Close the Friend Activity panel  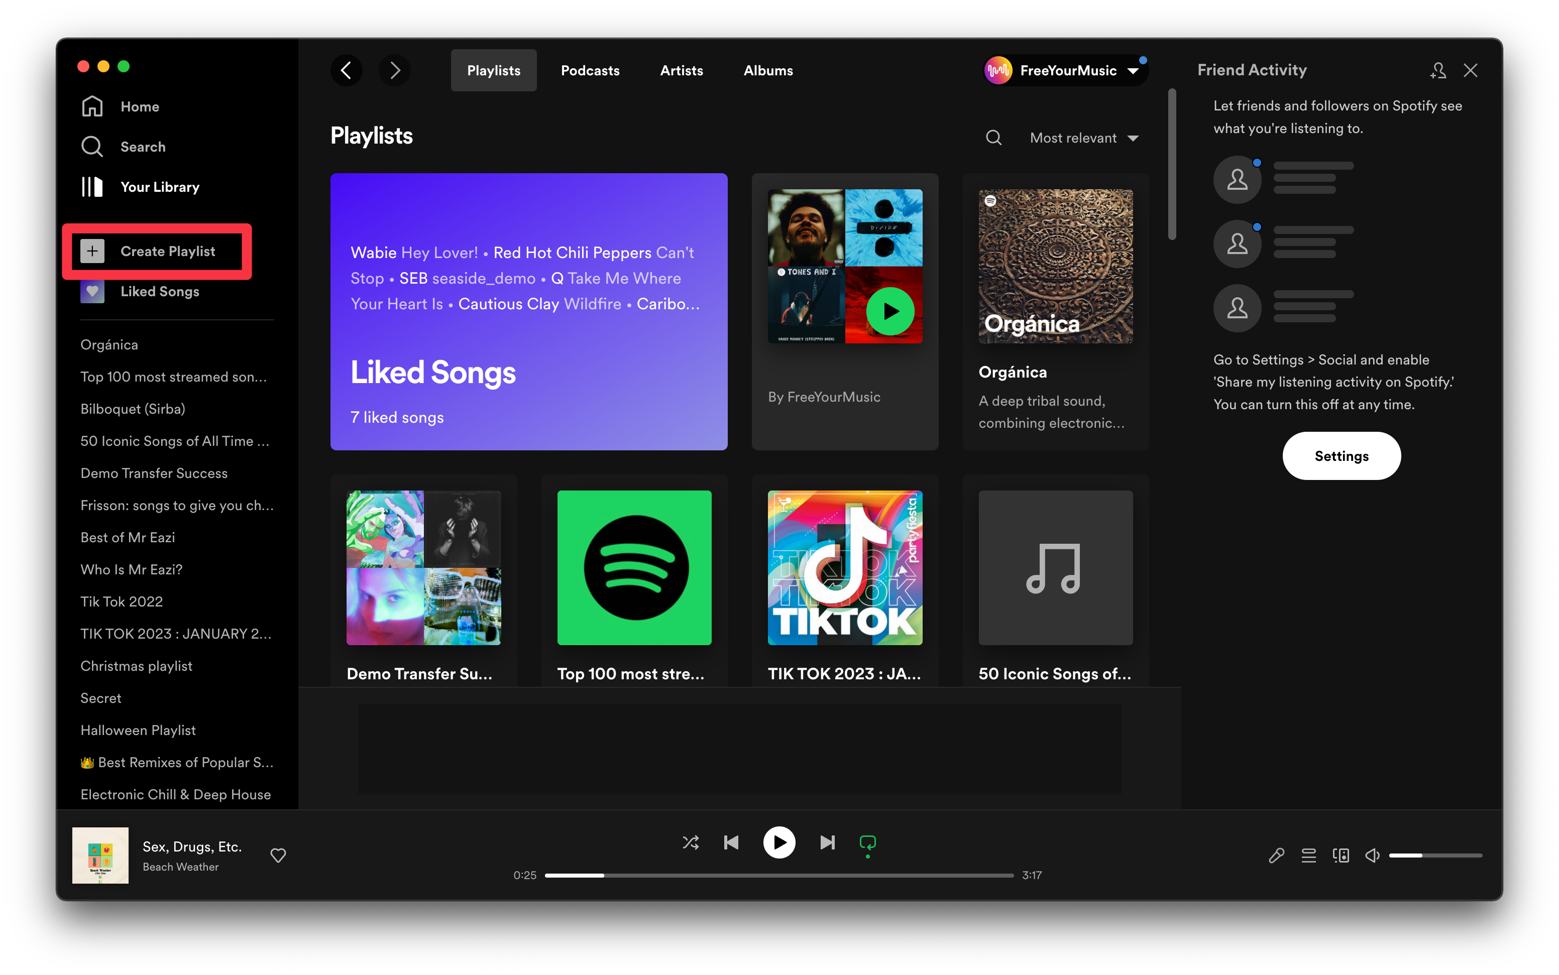pos(1470,70)
